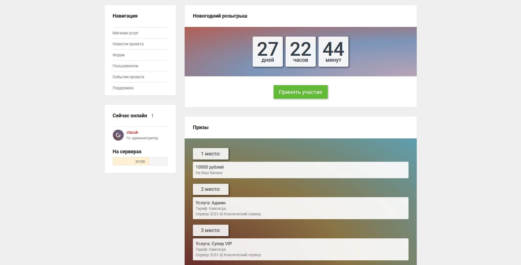Select the 3 место label
Screen dimensions: 521x265
tap(210, 230)
